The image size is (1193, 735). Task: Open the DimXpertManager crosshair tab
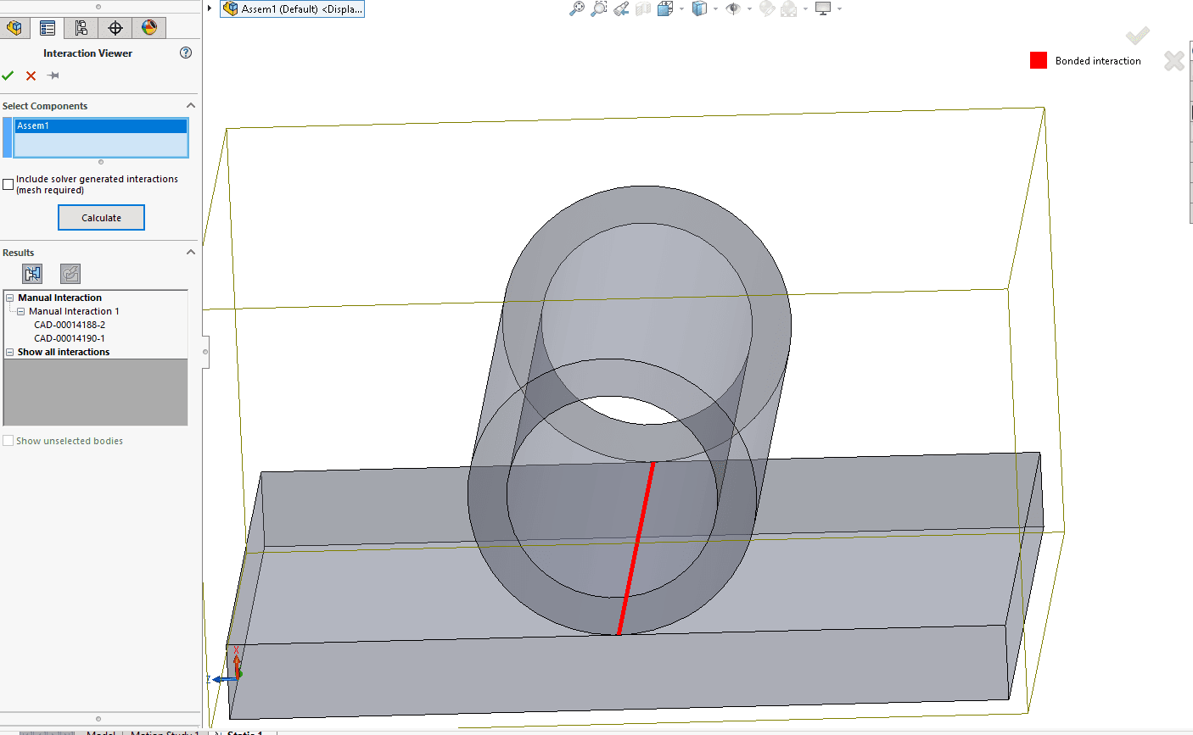[115, 28]
